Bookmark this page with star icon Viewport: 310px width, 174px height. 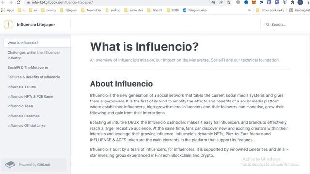point(229,2)
